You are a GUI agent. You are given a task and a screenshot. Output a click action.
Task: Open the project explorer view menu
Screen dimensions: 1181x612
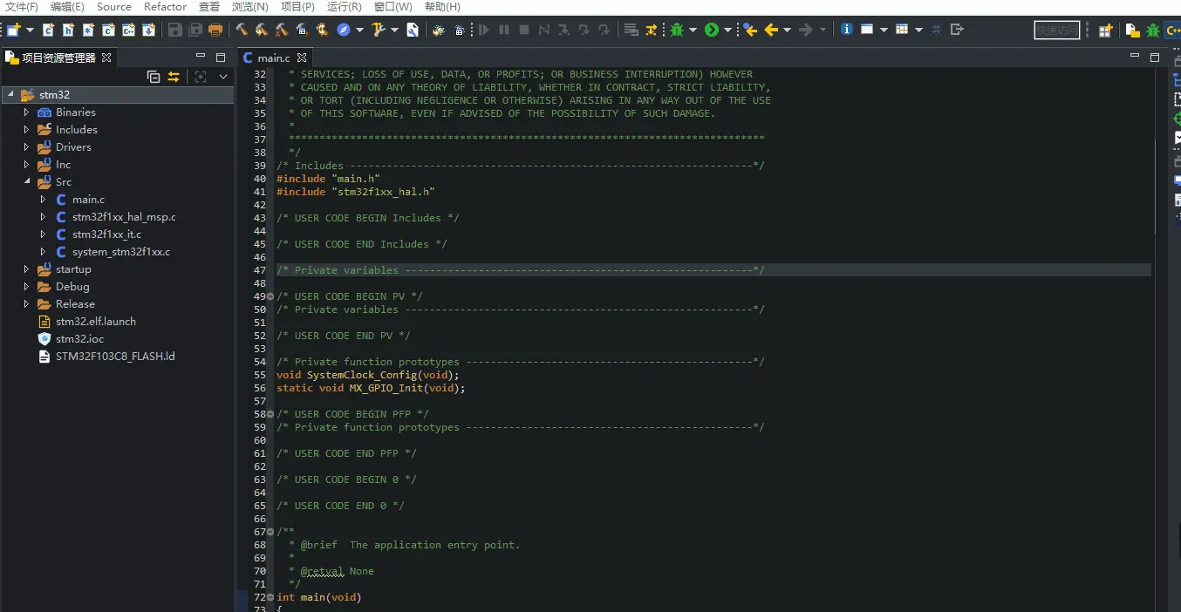(x=223, y=77)
